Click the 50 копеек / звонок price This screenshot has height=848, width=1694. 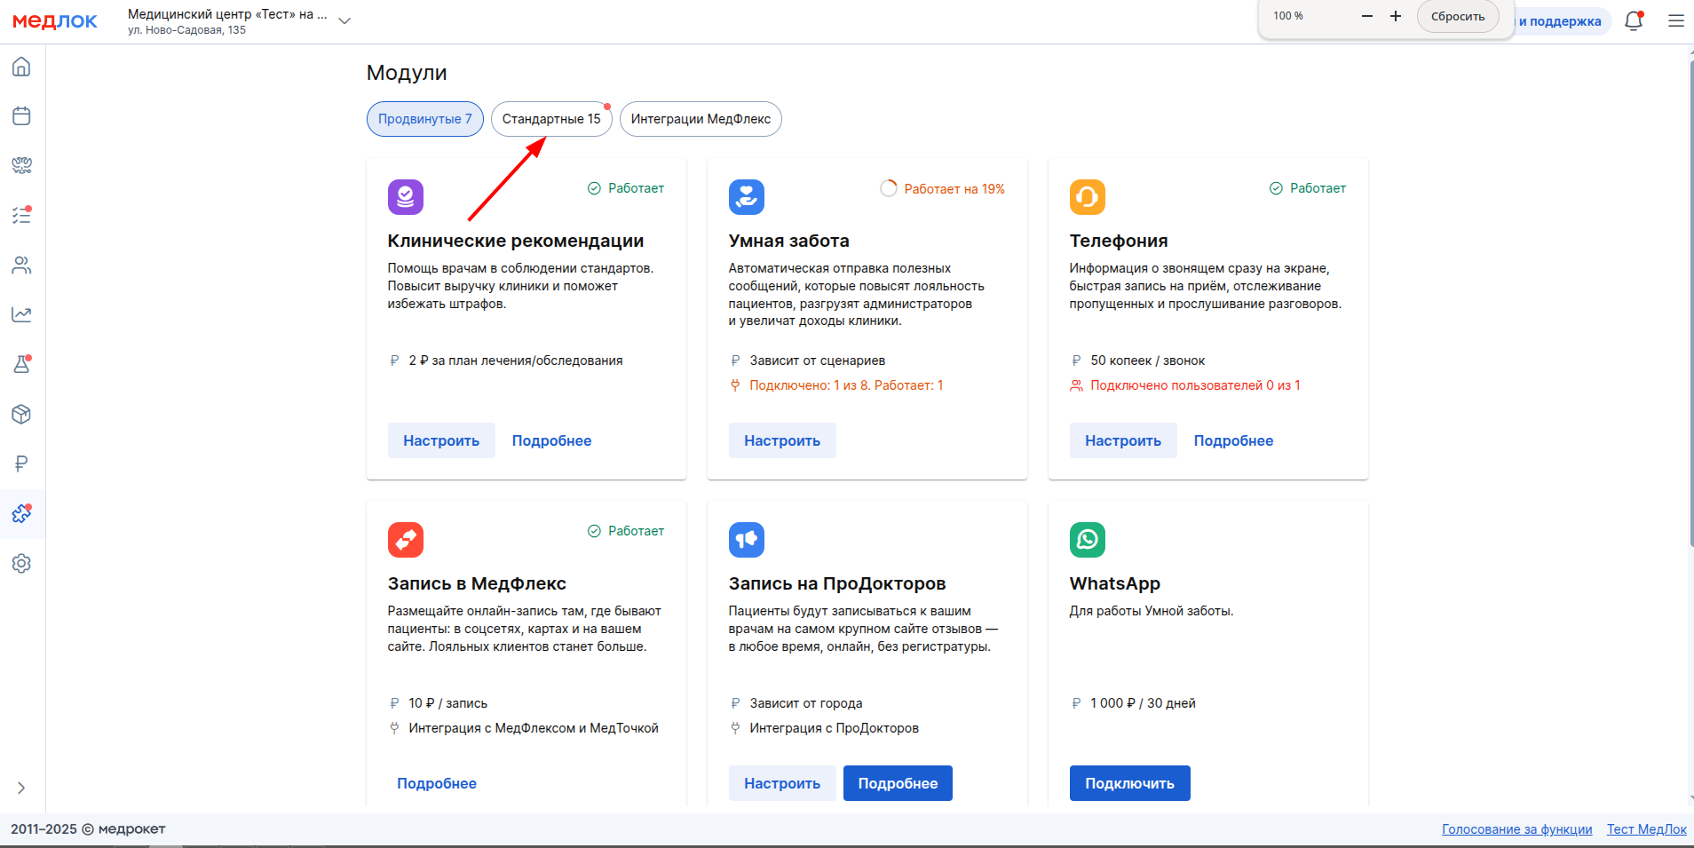click(1148, 361)
